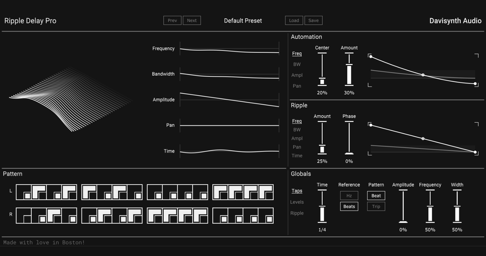Select the start point of the Automation curve

[371, 56]
